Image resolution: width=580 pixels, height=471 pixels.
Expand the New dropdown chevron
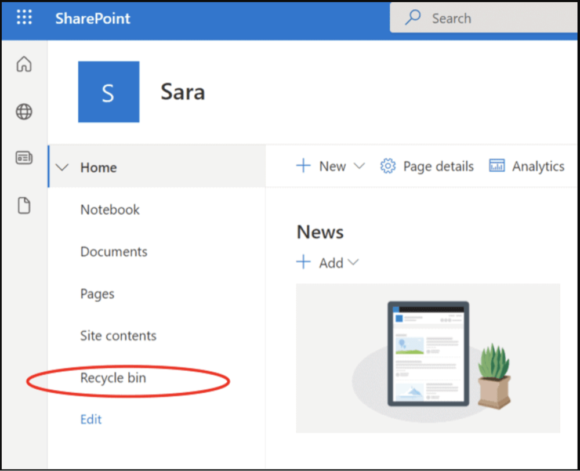[360, 166]
